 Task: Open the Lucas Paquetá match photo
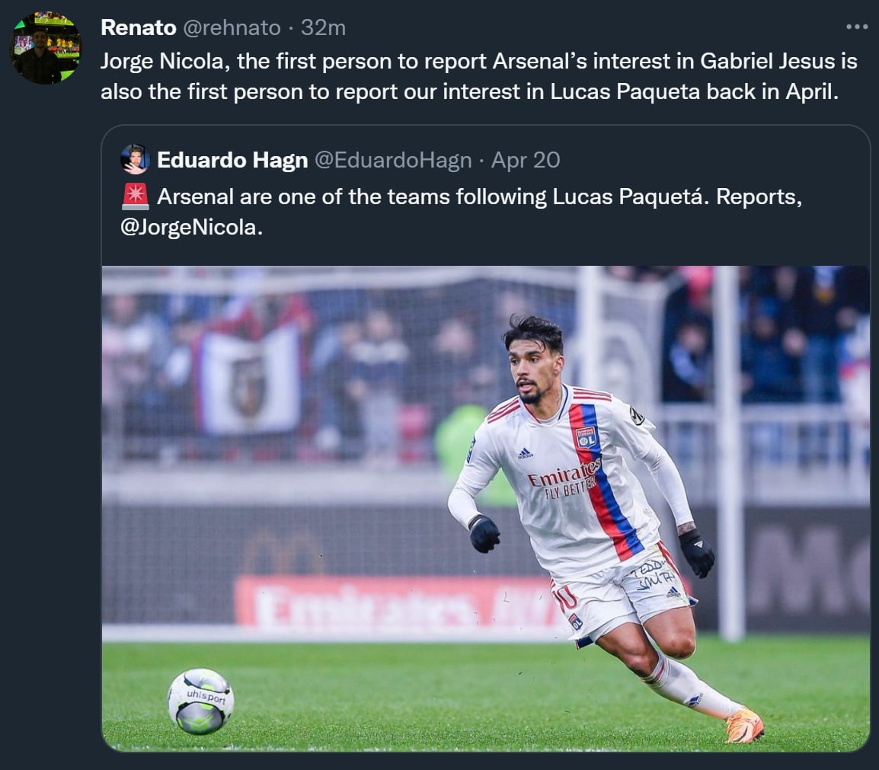pos(485,508)
